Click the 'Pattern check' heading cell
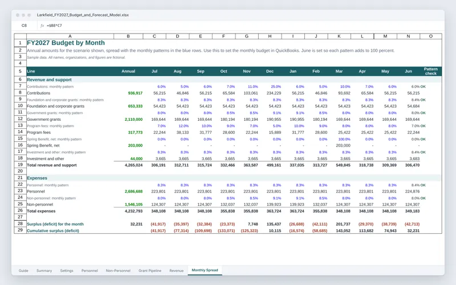 pos(431,71)
